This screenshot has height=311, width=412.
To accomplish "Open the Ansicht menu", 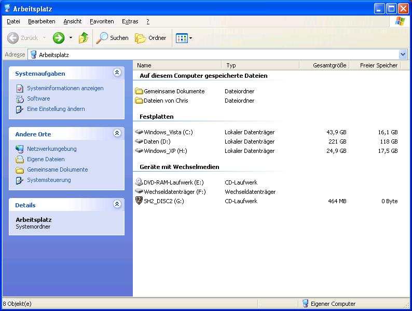I will pos(73,22).
